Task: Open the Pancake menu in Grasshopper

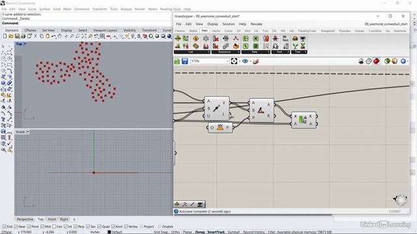Action: (x=256, y=24)
